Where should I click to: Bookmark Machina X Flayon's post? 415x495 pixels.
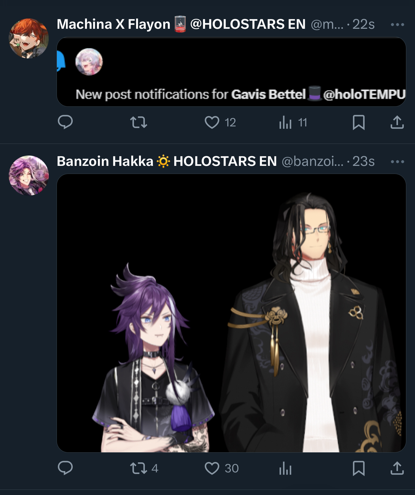coord(359,123)
